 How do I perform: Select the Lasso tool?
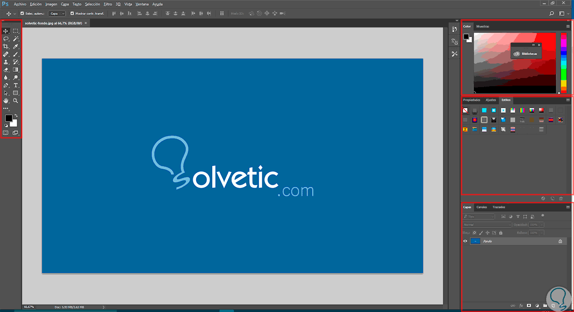pos(6,38)
